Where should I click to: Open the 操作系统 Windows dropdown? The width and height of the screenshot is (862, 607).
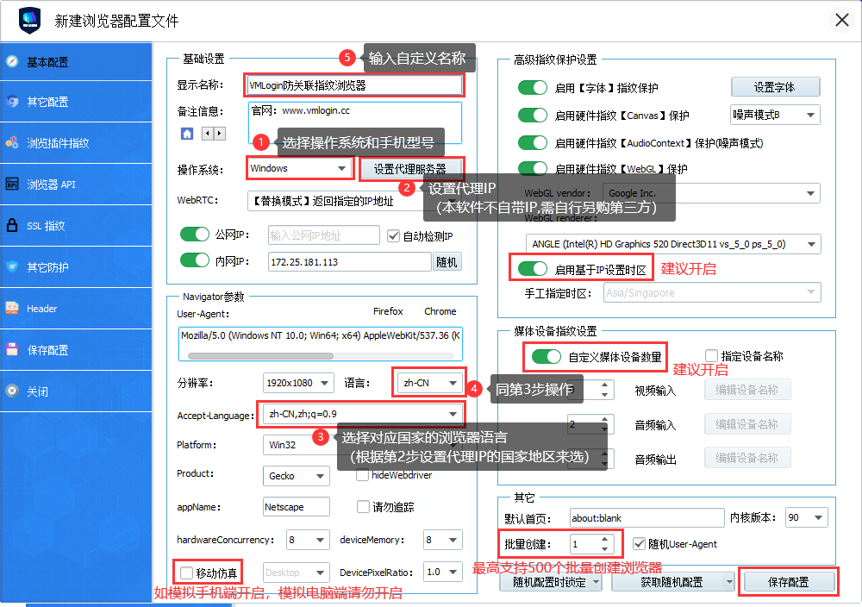coord(299,168)
